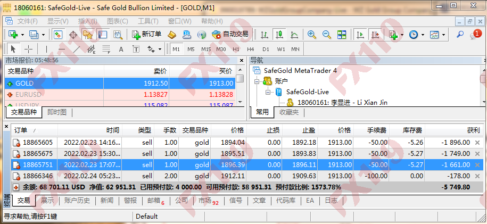Click the zoom out magnifier icon

[x=327, y=35]
